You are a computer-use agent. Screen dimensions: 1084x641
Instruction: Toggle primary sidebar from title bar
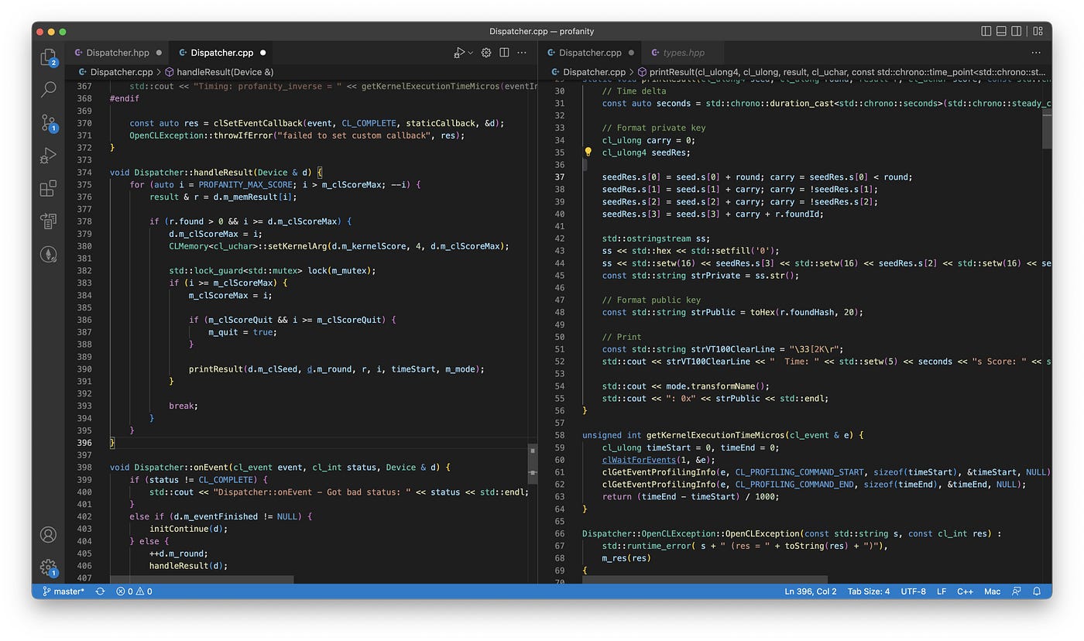[x=986, y=31]
